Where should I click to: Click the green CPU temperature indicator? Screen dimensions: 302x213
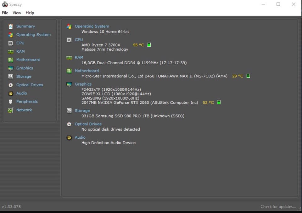[x=149, y=45]
